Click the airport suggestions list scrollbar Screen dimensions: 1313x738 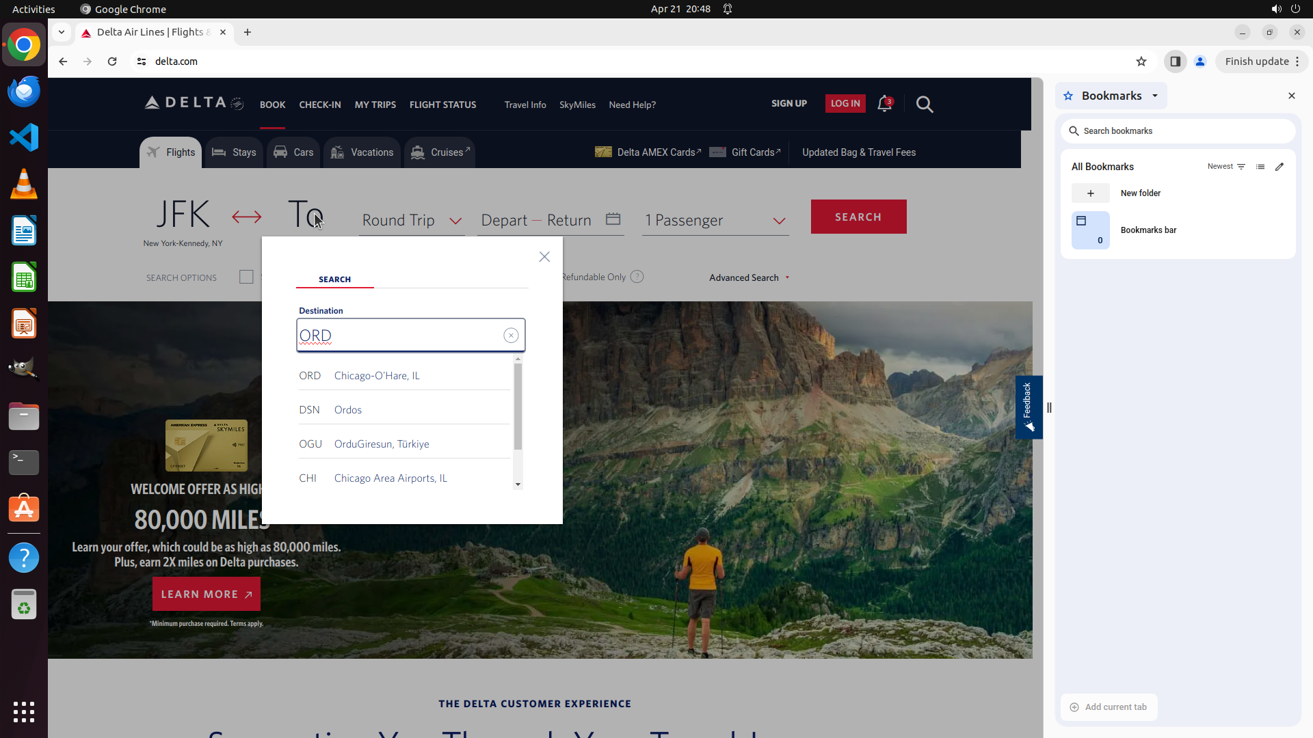click(518, 407)
